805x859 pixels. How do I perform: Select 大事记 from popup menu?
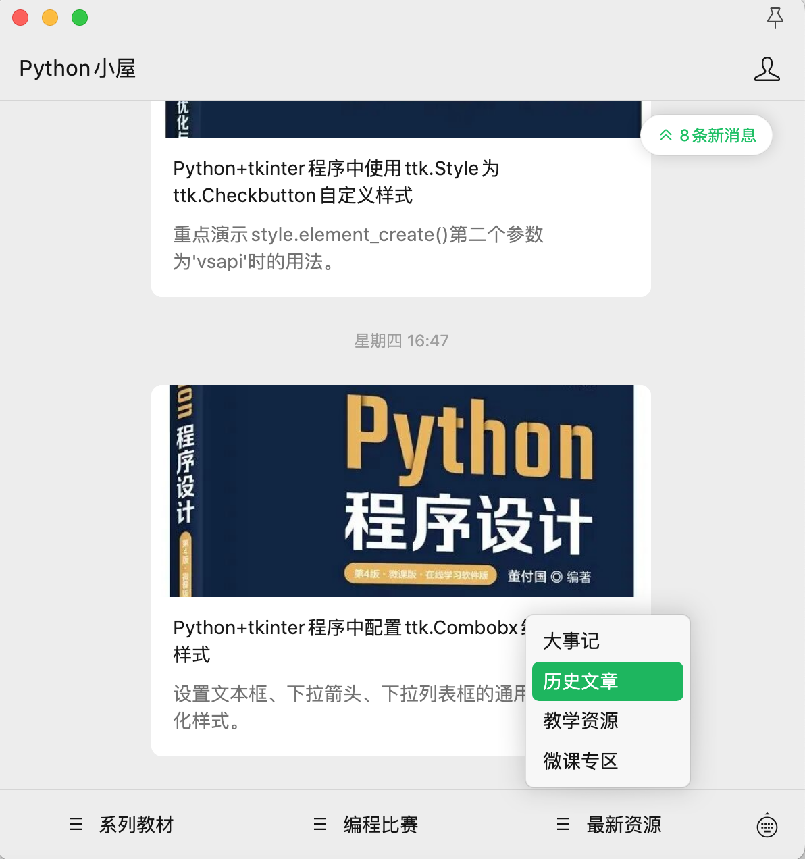(608, 641)
